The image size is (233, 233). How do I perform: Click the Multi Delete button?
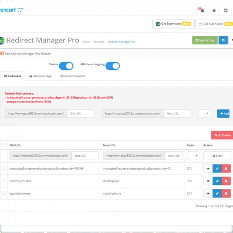[222, 135]
